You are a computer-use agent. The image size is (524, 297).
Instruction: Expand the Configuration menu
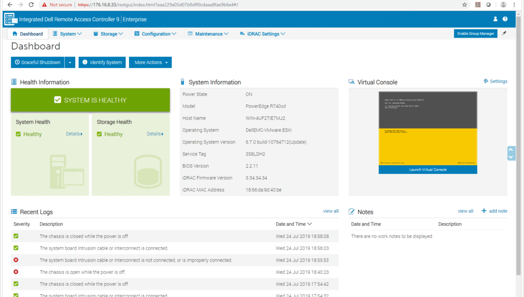coord(155,34)
